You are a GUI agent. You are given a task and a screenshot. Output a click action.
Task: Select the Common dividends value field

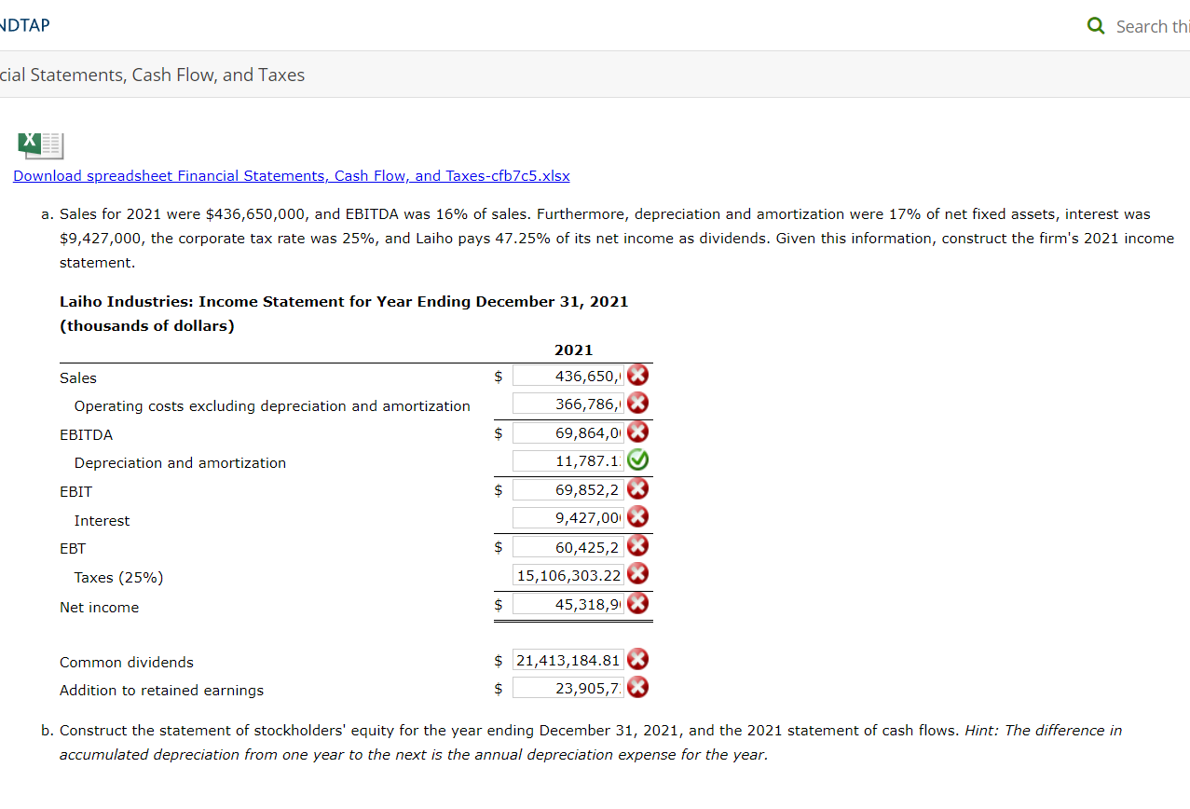click(x=567, y=659)
